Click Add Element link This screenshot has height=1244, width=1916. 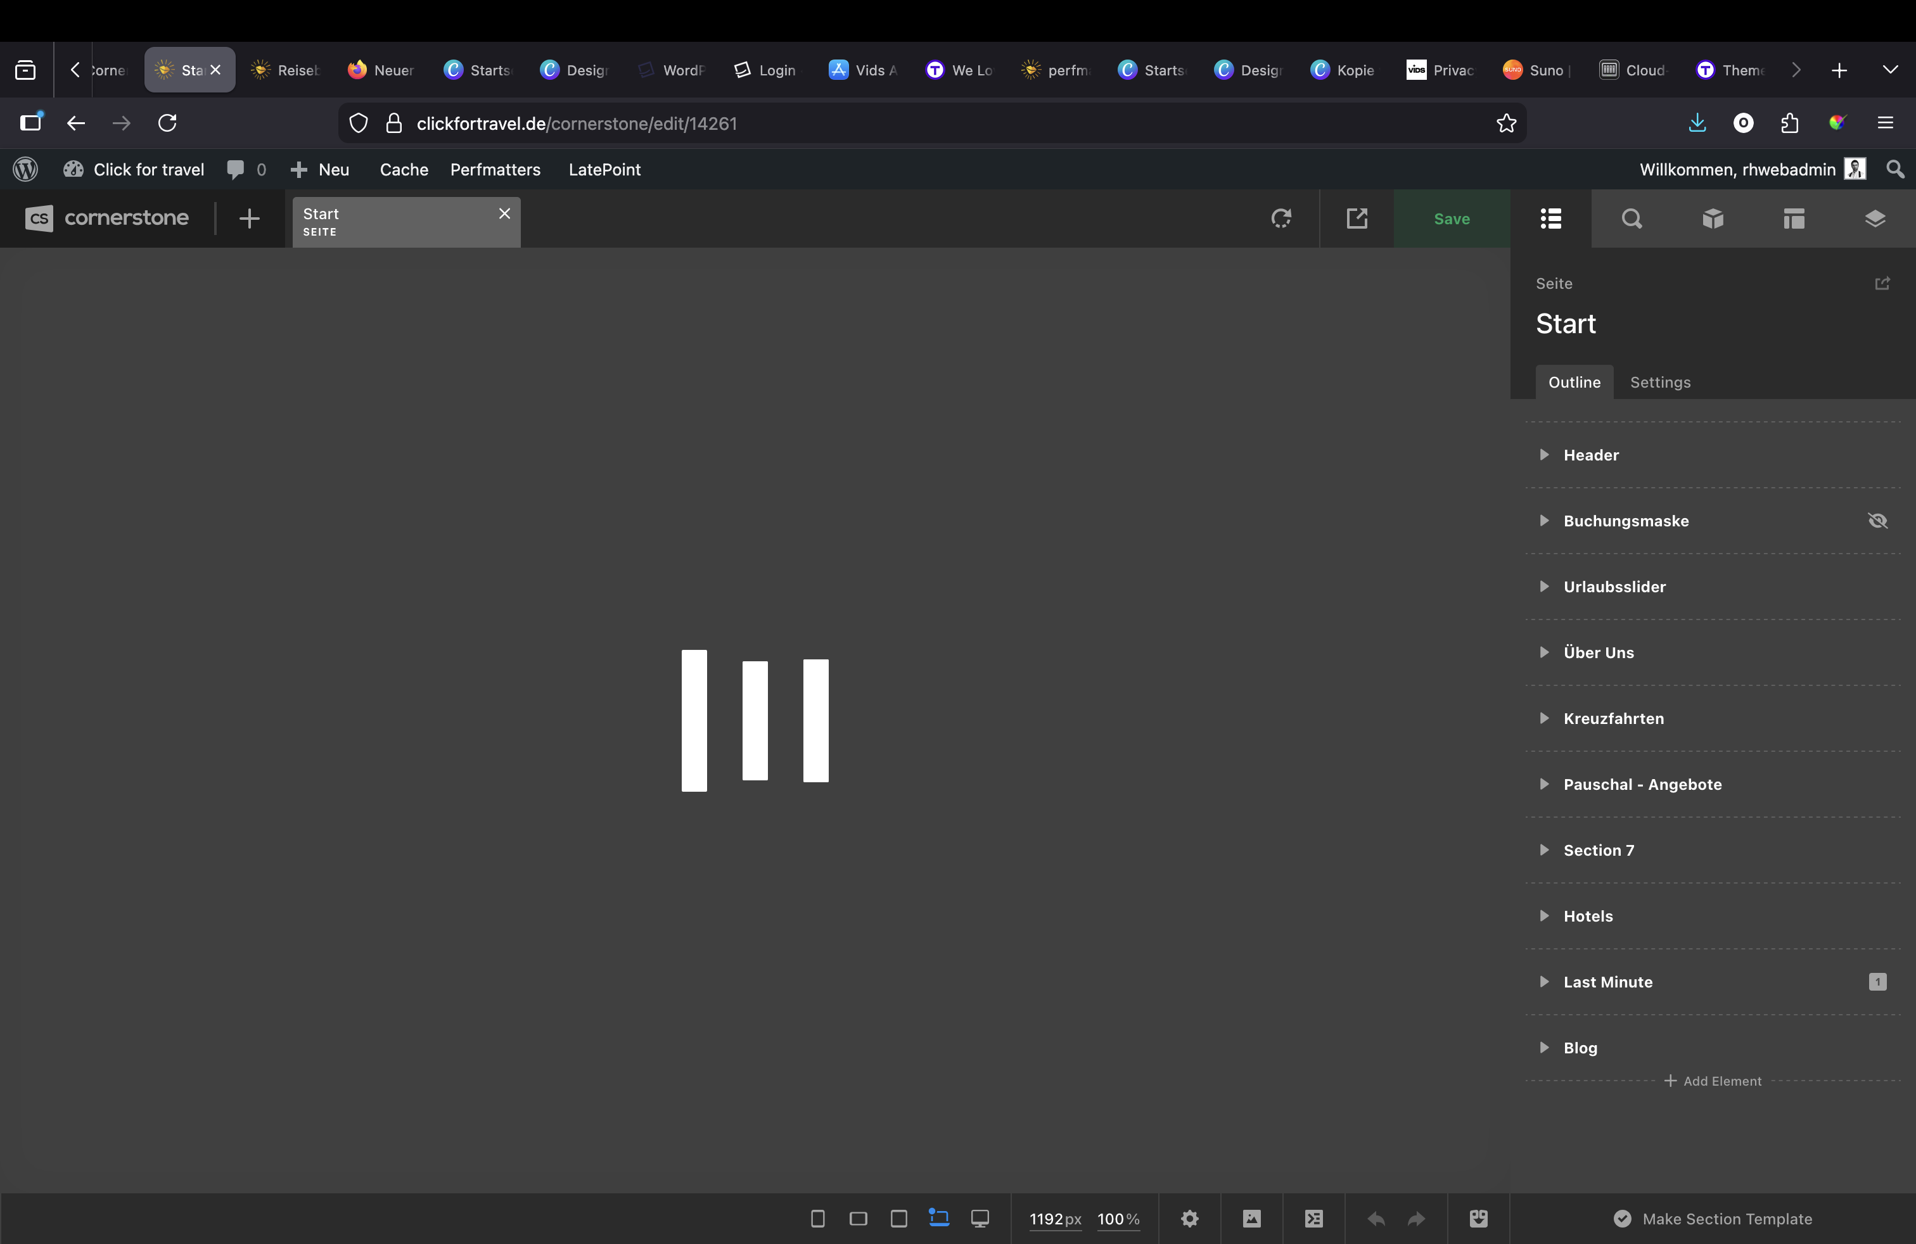[x=1713, y=1081]
